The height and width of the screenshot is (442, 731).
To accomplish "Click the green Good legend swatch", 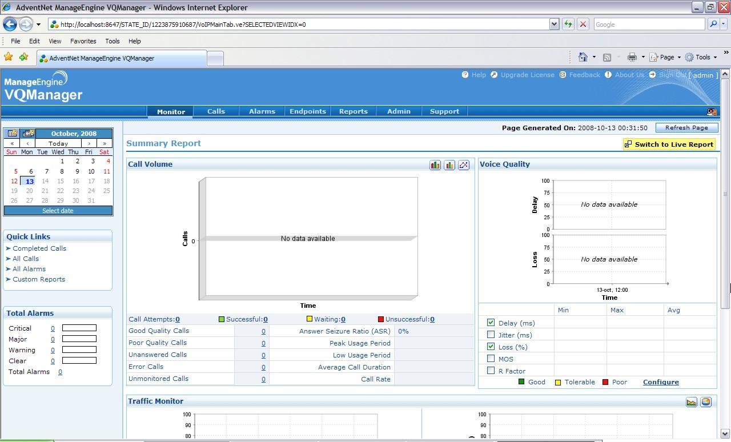I will 521,381.
